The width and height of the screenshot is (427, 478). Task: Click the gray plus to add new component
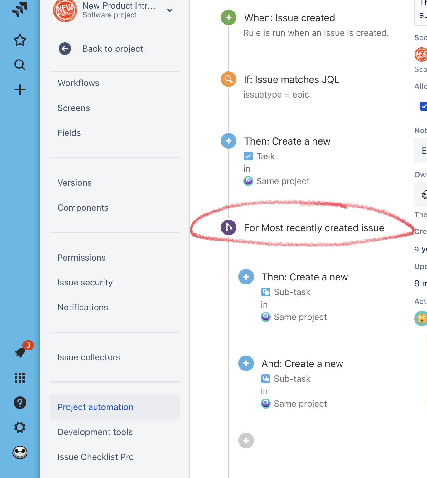246,441
